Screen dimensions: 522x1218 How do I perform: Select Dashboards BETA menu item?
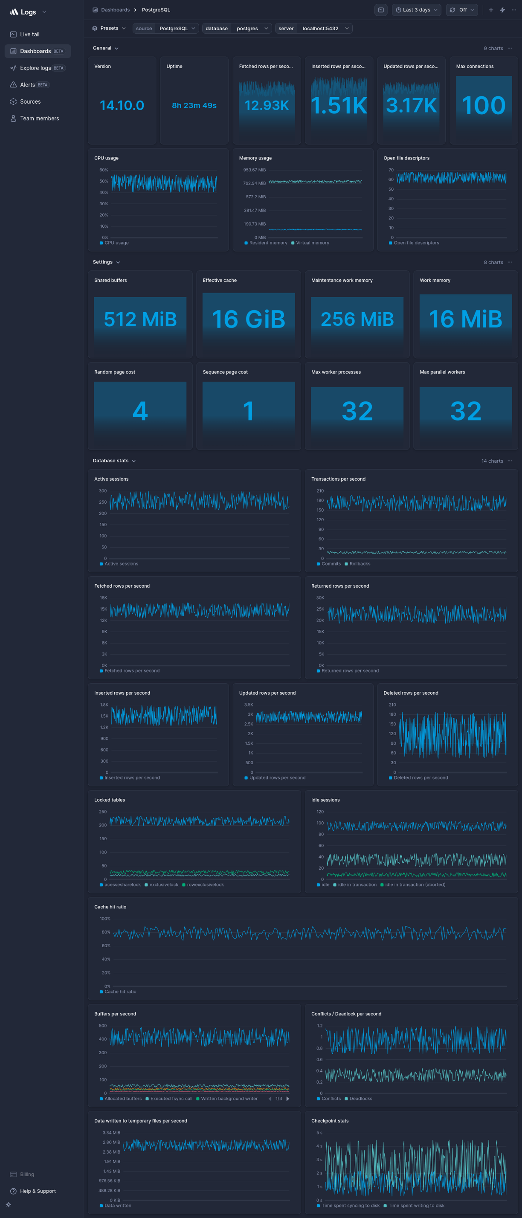coord(38,51)
